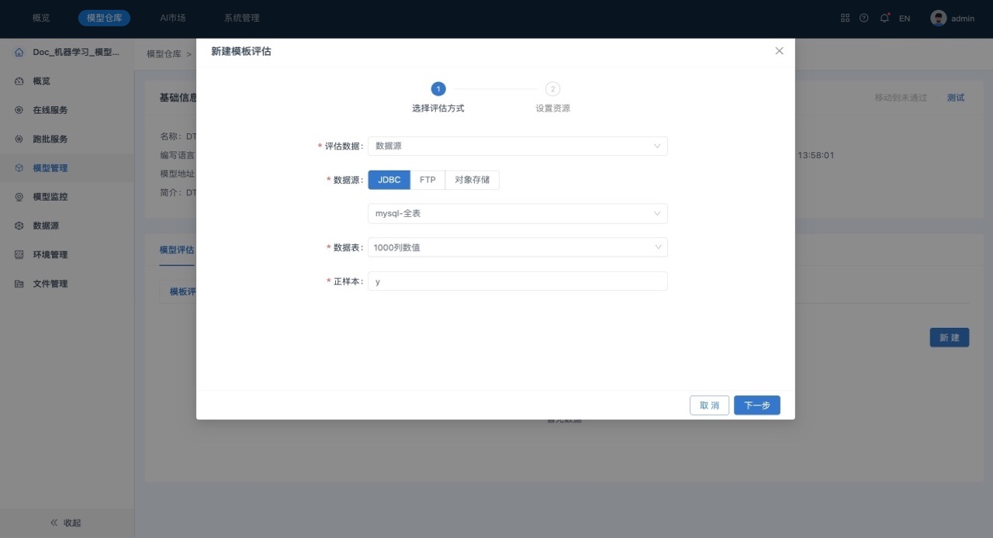
Task: Open the notification bell icon
Action: point(884,18)
